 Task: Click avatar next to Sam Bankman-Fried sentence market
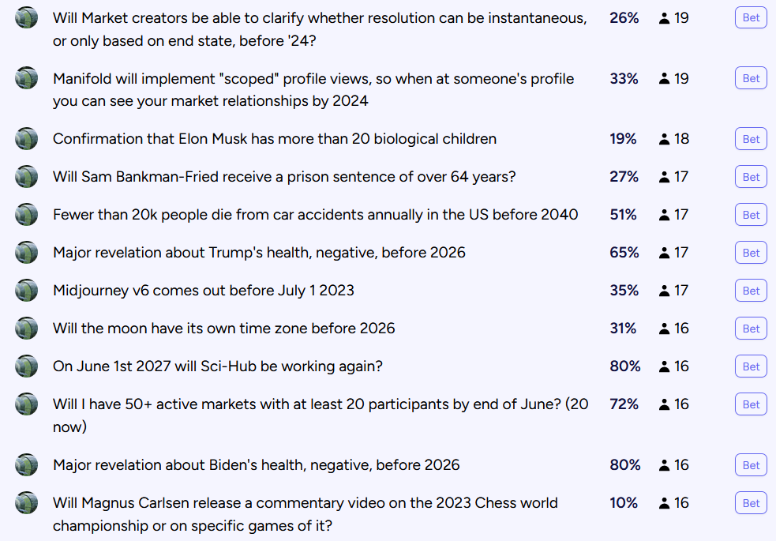click(x=26, y=177)
